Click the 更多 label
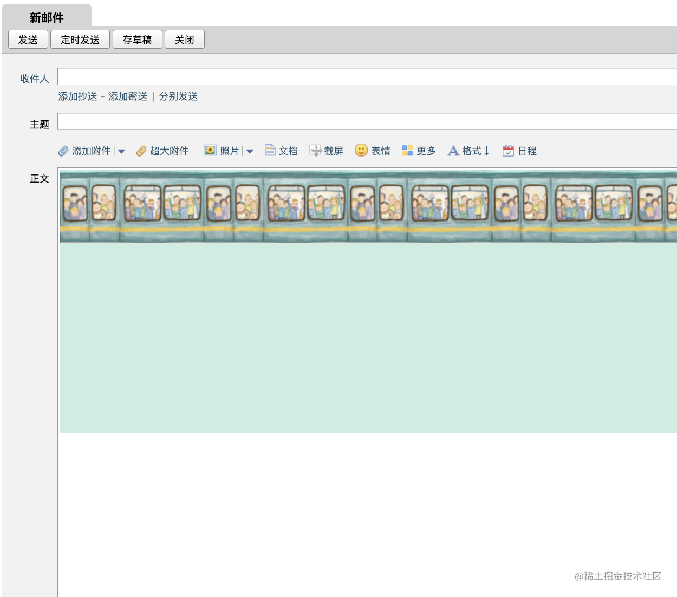 pyautogui.click(x=426, y=151)
